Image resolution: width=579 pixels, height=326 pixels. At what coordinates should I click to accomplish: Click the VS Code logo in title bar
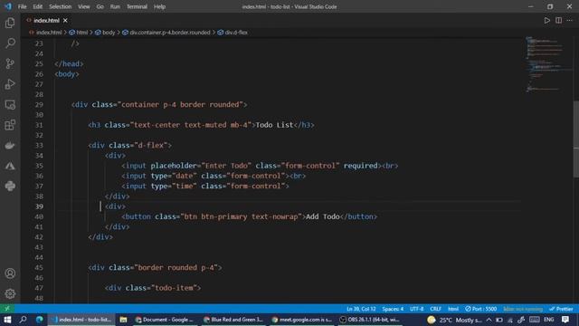(8, 6)
